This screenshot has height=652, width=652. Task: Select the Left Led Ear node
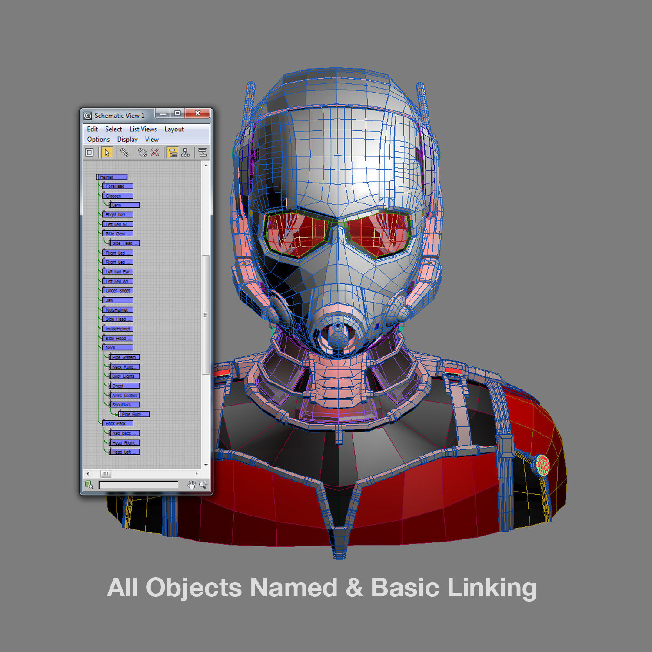tap(118, 272)
